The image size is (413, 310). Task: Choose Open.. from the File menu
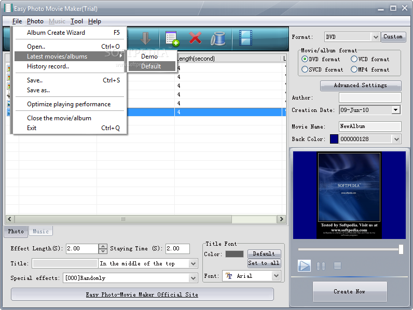click(x=70, y=47)
